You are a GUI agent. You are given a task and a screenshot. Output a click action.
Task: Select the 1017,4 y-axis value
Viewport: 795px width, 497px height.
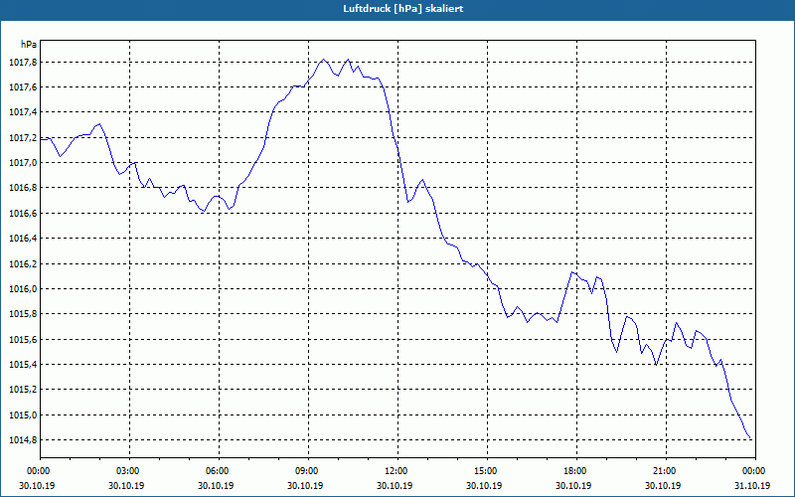click(x=23, y=112)
